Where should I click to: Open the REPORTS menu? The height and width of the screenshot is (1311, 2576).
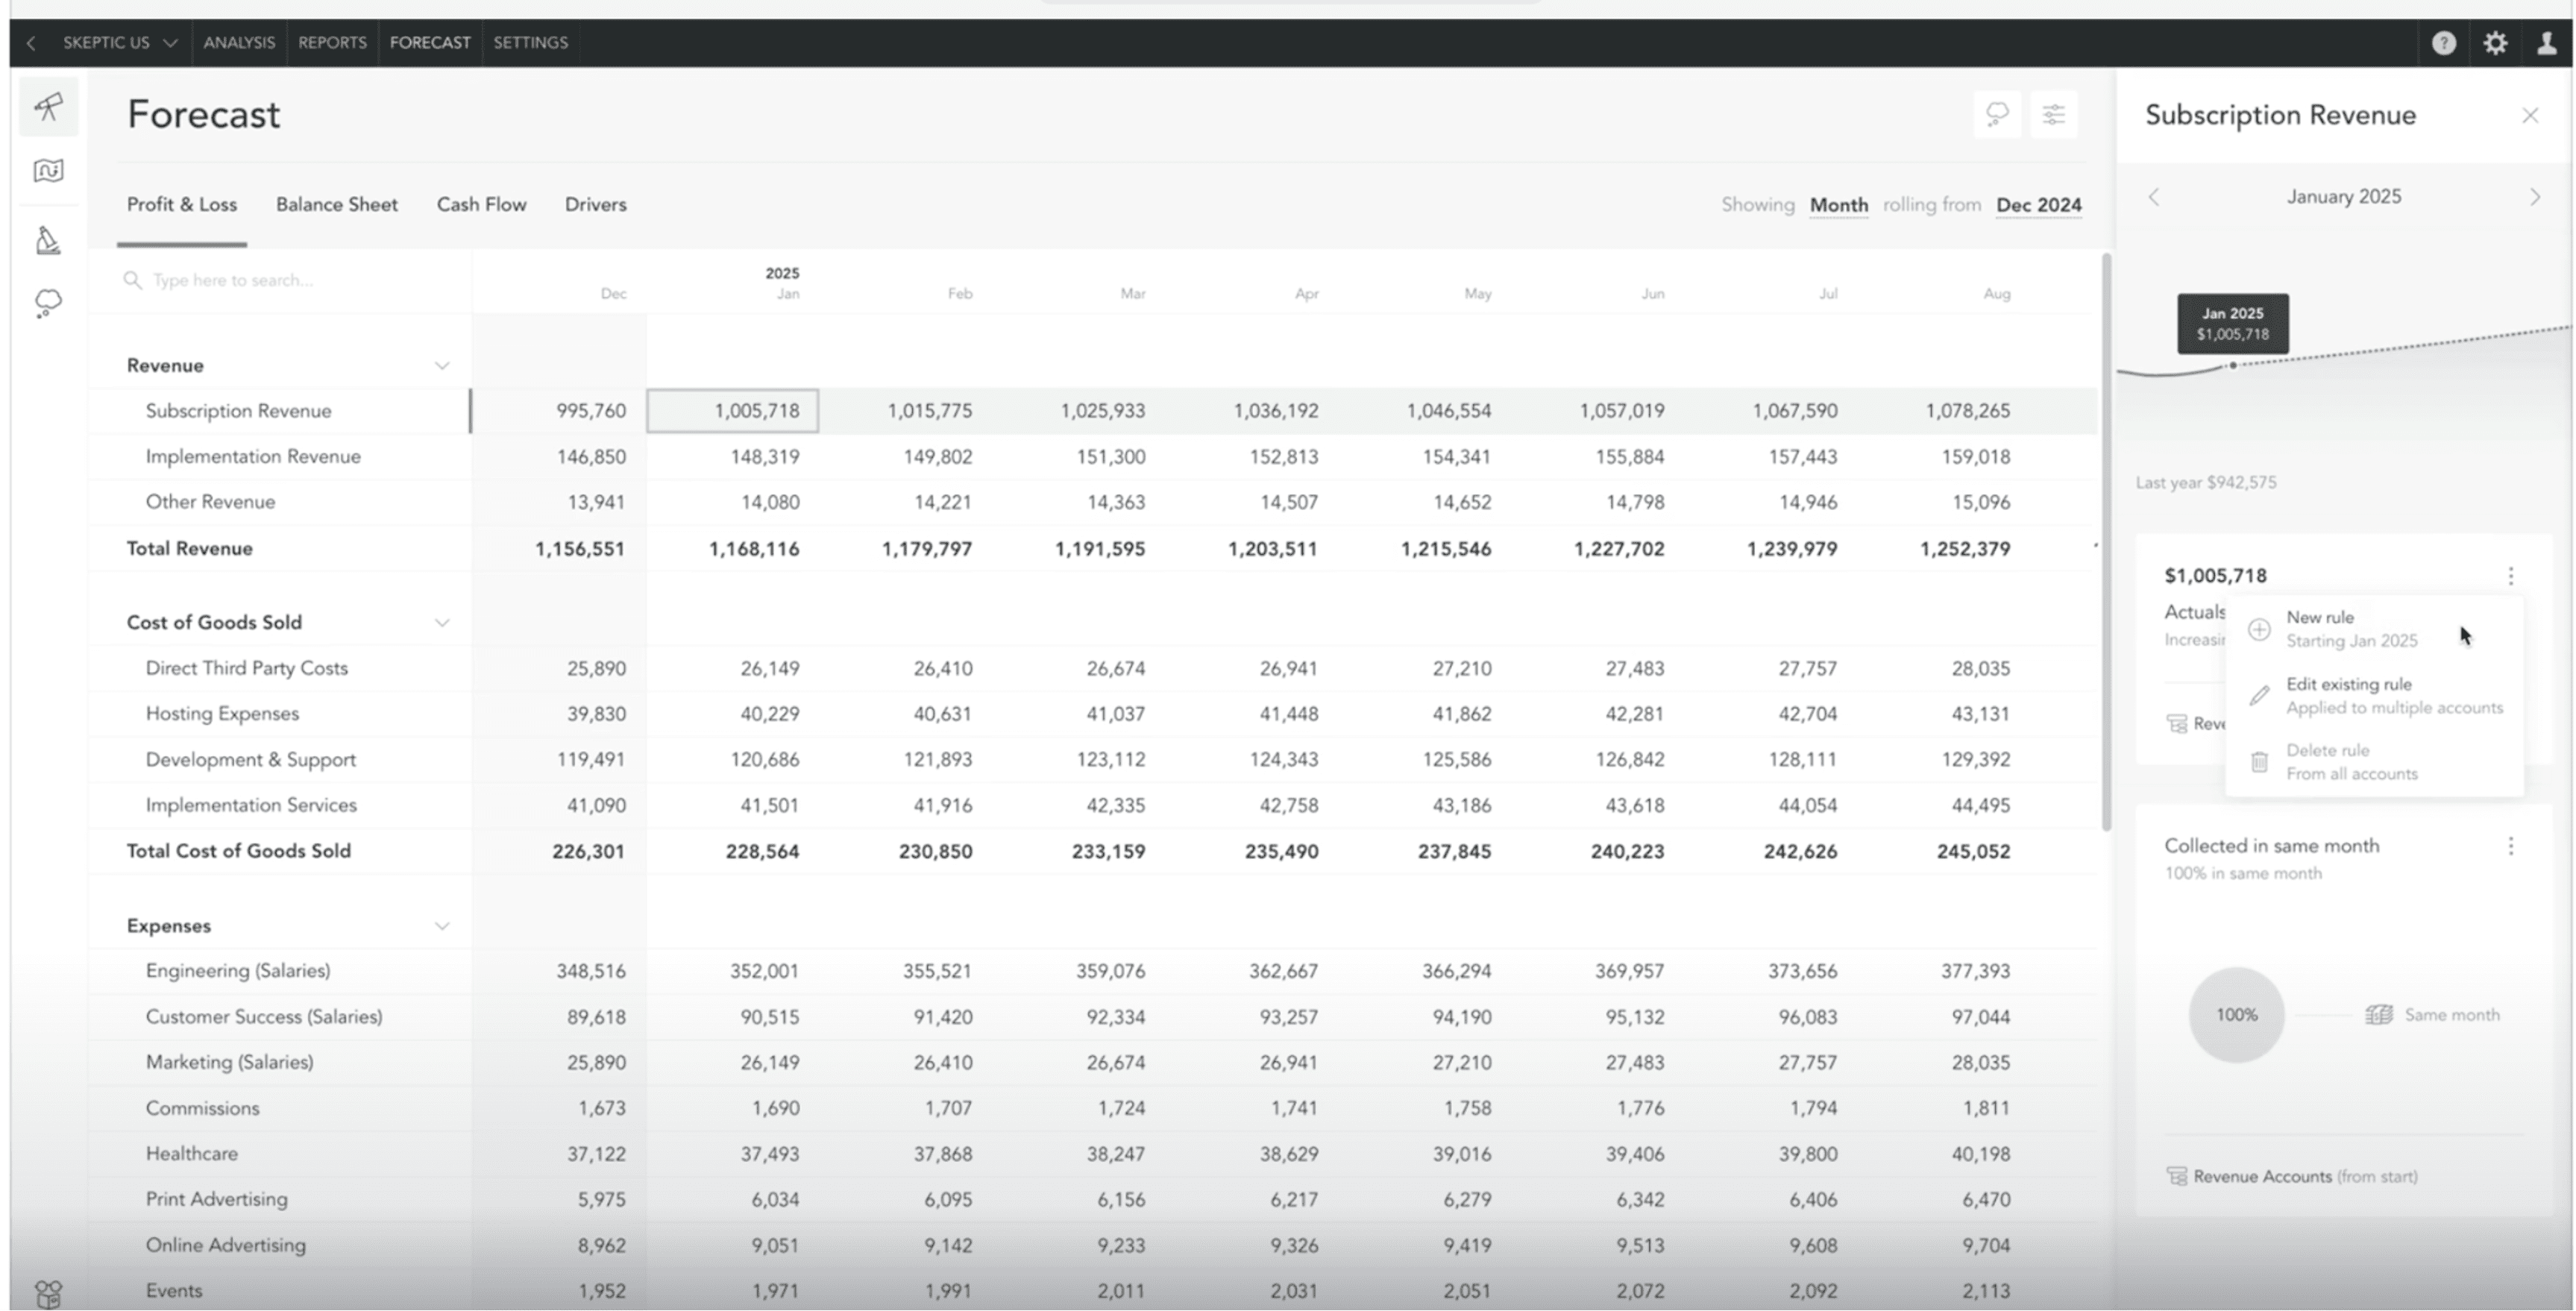[x=332, y=43]
